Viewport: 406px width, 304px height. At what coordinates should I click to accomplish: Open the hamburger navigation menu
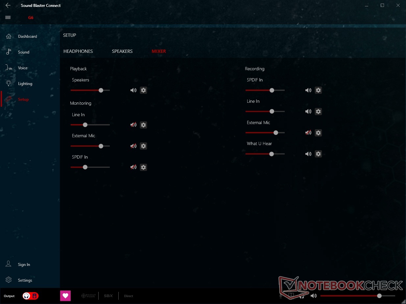tap(8, 17)
